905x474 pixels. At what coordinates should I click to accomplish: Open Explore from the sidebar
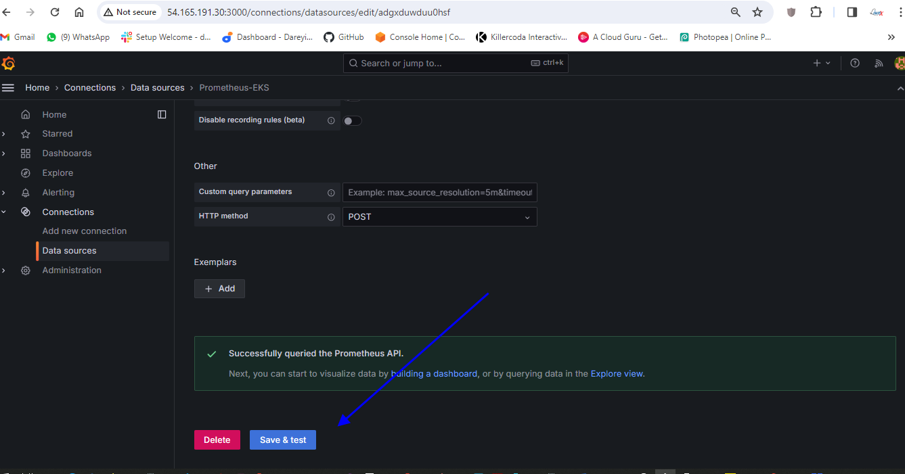(x=58, y=173)
